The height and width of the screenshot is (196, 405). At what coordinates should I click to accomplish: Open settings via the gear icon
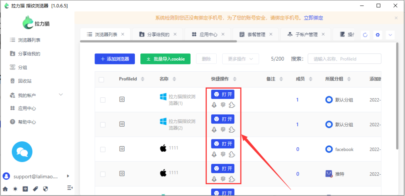pos(378,35)
